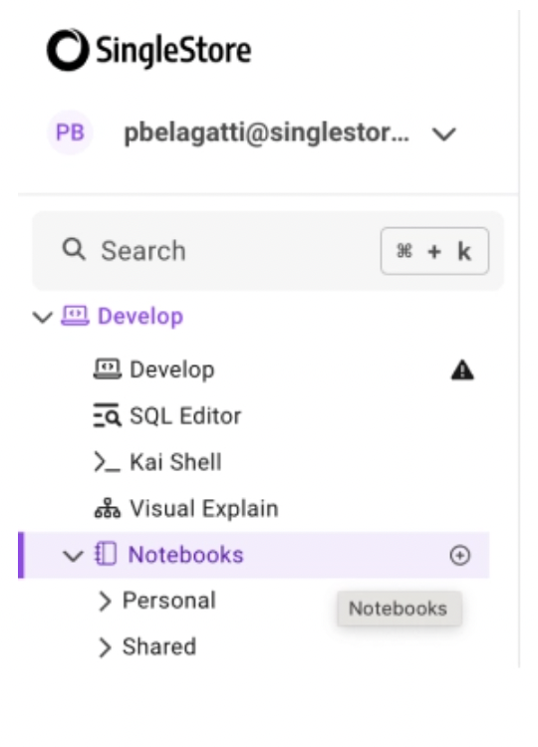This screenshot has height=747, width=538.
Task: Collapse the Notebooks tree chevron
Action: tap(73, 556)
